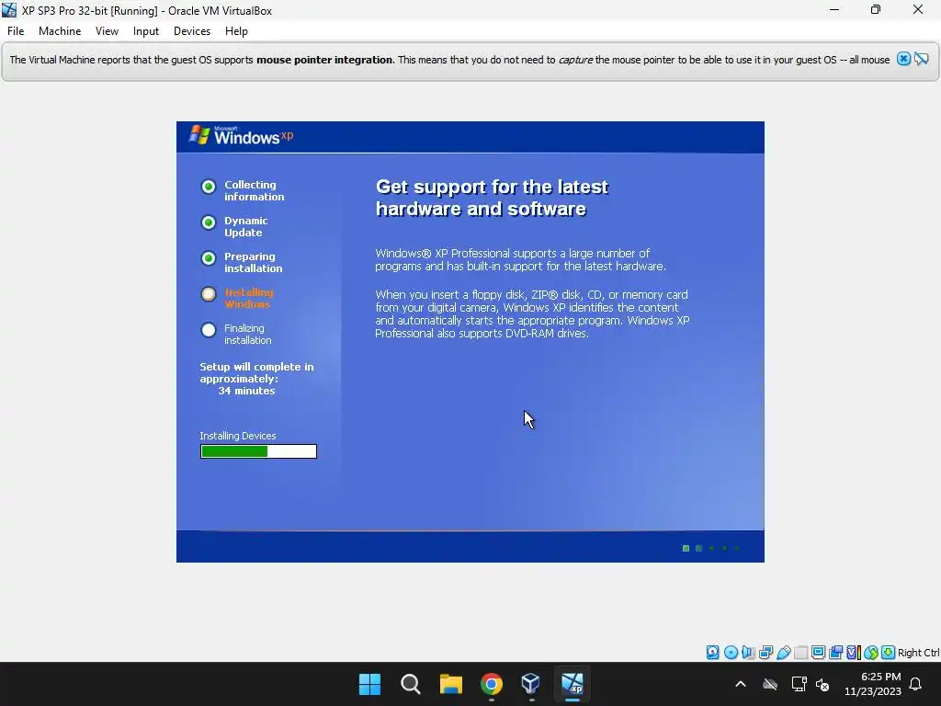Open the Input menu
Image resolution: width=941 pixels, height=706 pixels.
146,31
